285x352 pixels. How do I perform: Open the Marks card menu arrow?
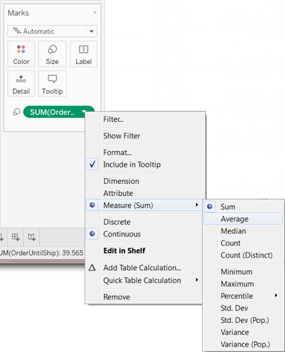(95, 13)
